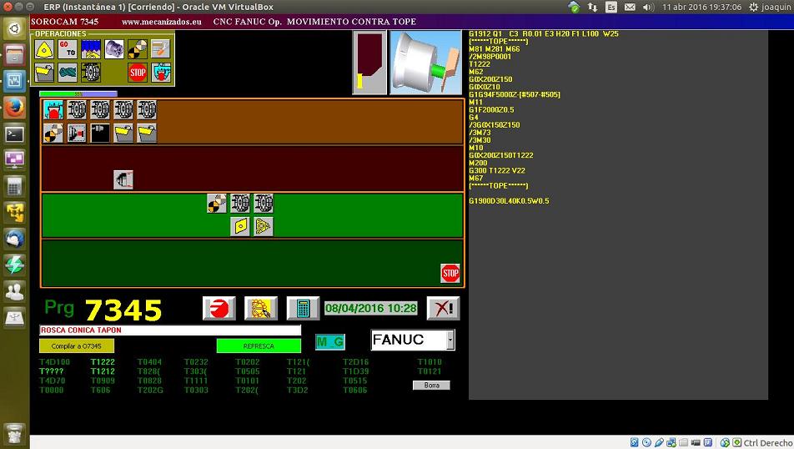Toggle the M_G button
Viewport: 794px width, 449px height.
click(330, 342)
